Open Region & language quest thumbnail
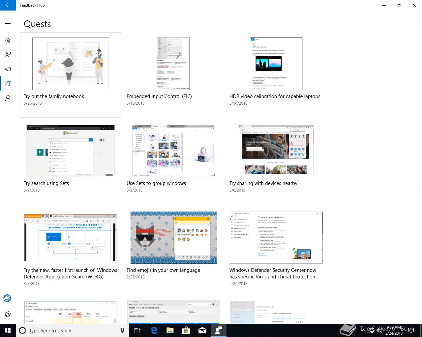 (x=267, y=312)
